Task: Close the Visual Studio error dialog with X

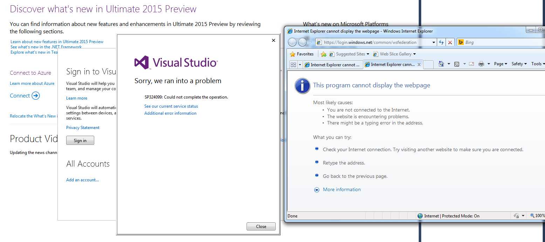Action: [274, 40]
